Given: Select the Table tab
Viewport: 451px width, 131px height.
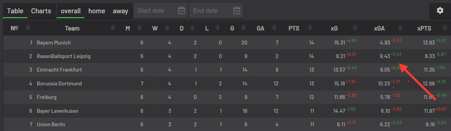Looking at the screenshot, I should pyautogui.click(x=15, y=11).
